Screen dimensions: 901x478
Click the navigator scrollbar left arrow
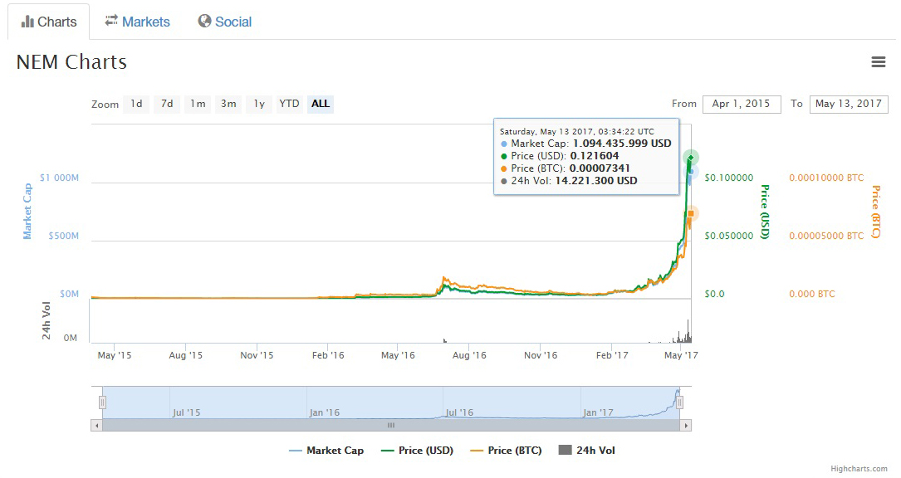(96, 426)
